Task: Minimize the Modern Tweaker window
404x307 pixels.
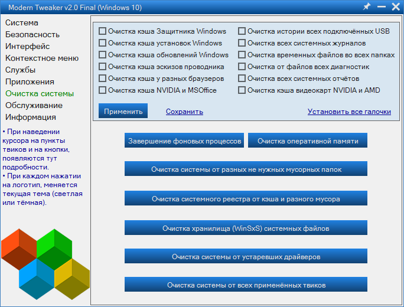Action: 382,6
